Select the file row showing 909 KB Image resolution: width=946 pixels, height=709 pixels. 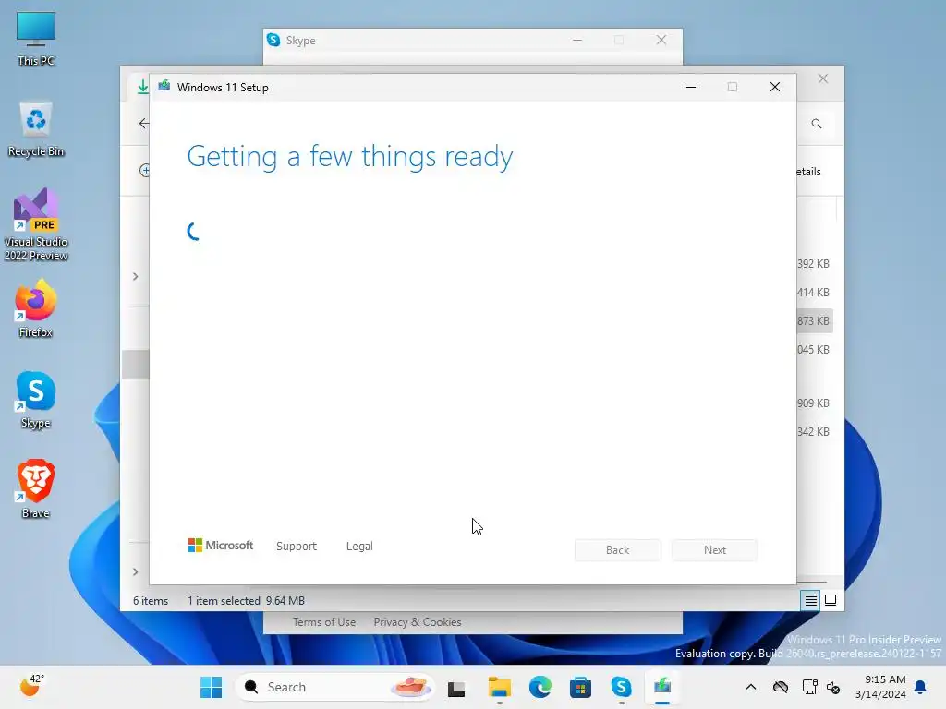(815, 403)
